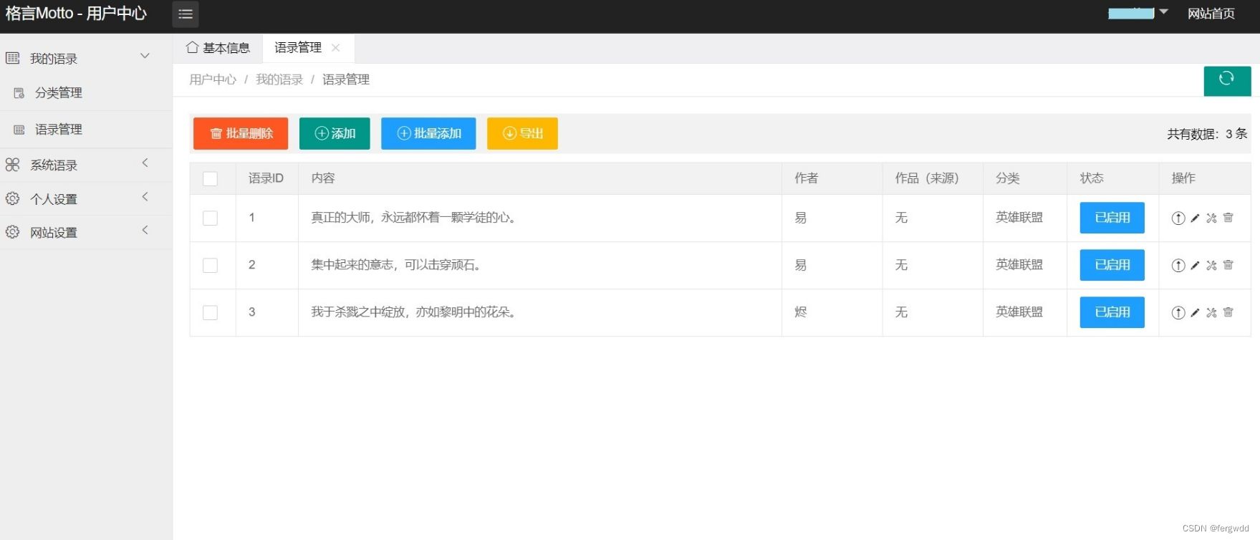Delete quote 1 with trash icon
Image resolution: width=1260 pixels, height=540 pixels.
(1228, 218)
